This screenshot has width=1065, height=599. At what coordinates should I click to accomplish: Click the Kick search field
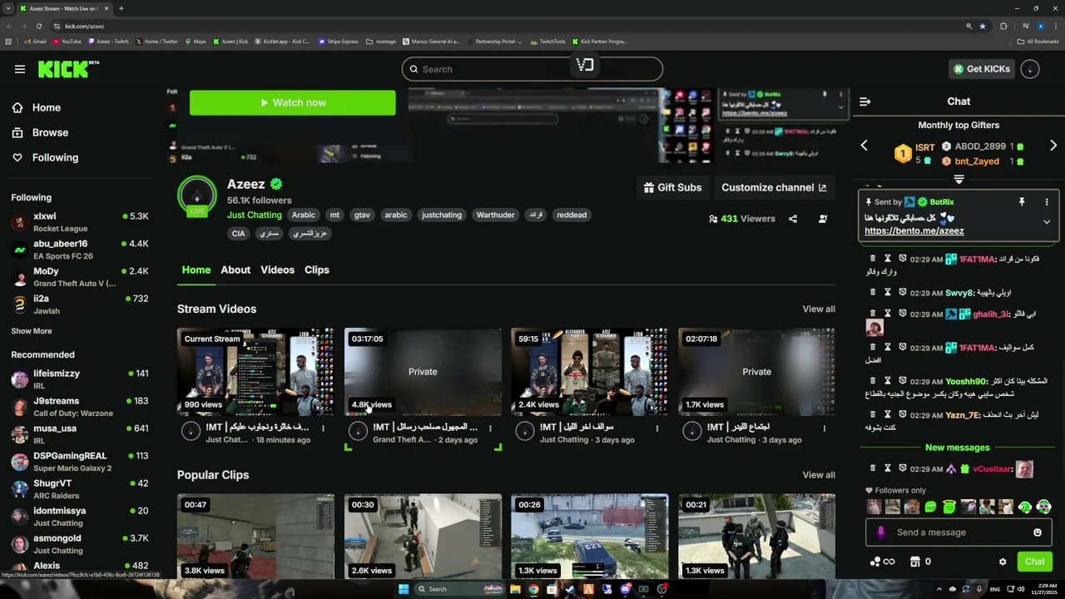532,69
